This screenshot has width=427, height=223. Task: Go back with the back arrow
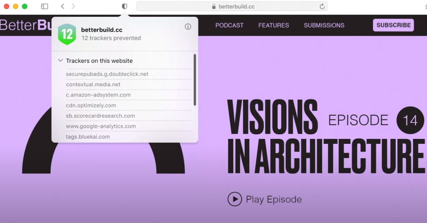coord(62,6)
